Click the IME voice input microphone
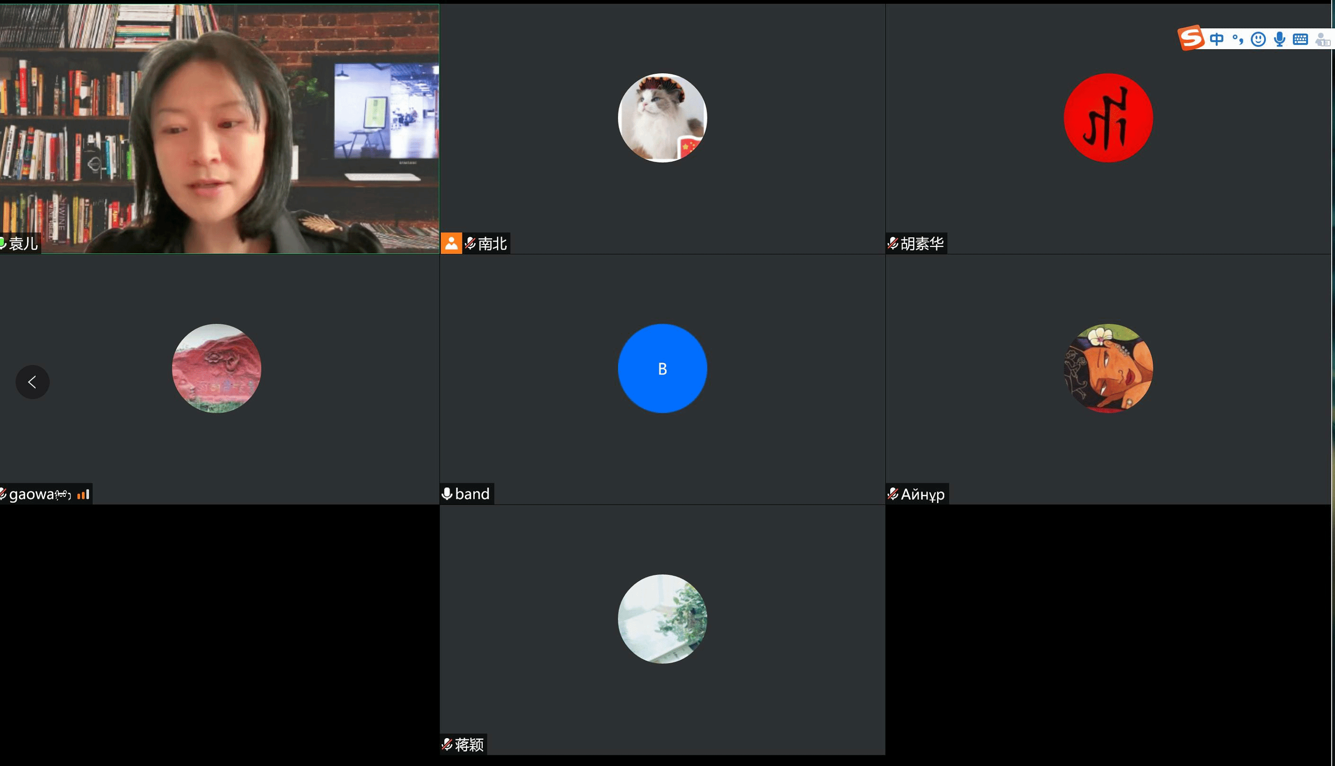The width and height of the screenshot is (1335, 766). click(1279, 39)
